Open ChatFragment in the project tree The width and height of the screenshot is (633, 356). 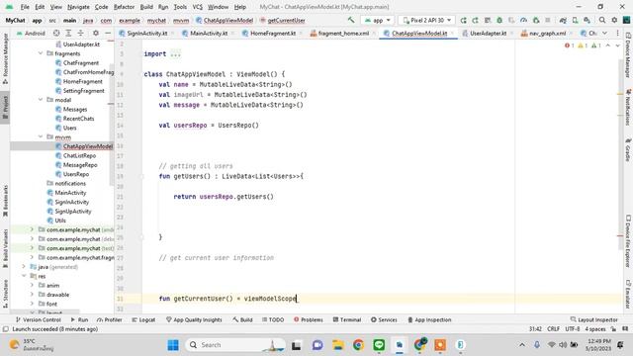[81, 62]
